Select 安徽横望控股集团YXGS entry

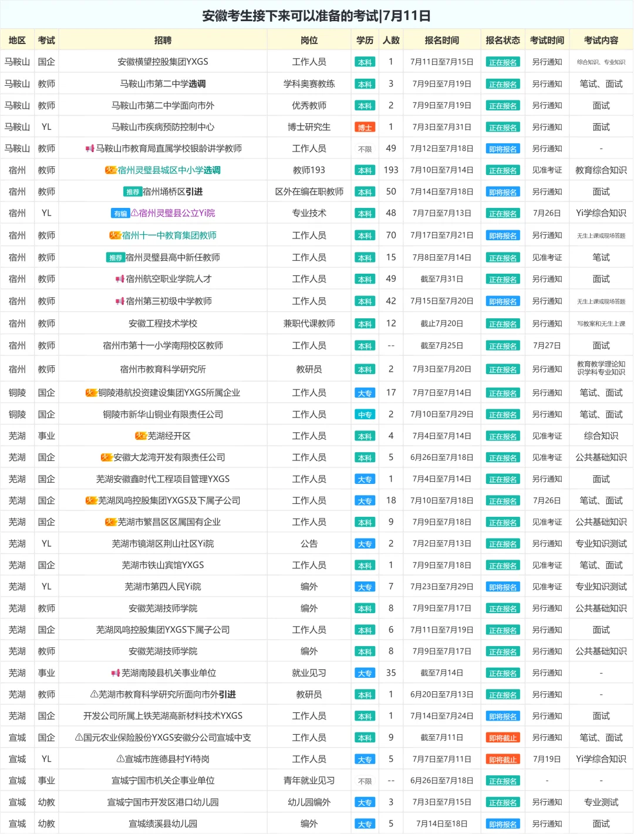(x=163, y=62)
